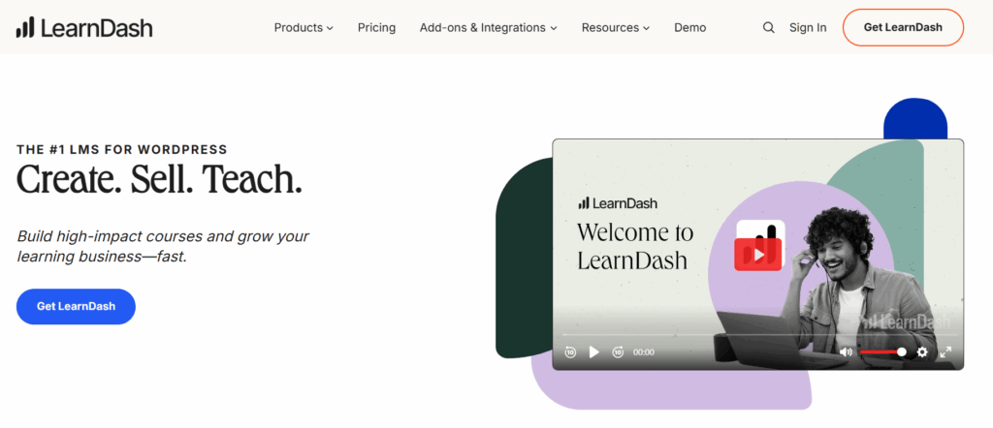
Task: Open the Demo menu item
Action: click(690, 28)
